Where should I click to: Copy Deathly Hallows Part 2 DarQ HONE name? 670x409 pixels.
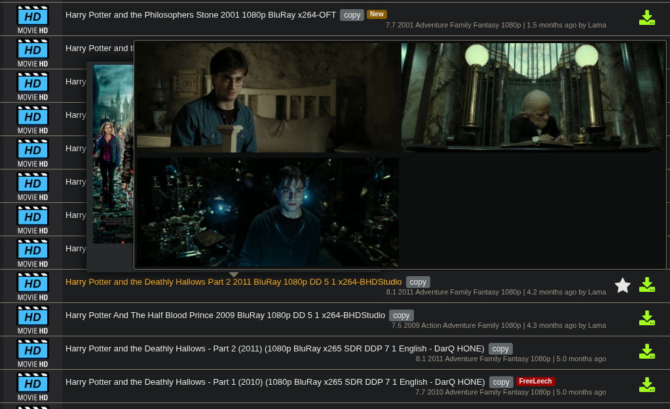[500, 349]
